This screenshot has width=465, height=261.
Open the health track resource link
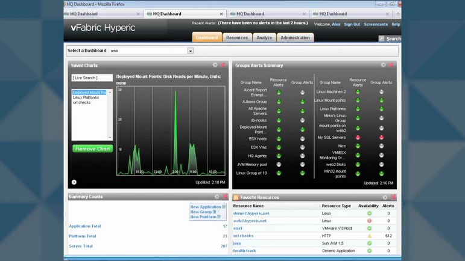244,251
